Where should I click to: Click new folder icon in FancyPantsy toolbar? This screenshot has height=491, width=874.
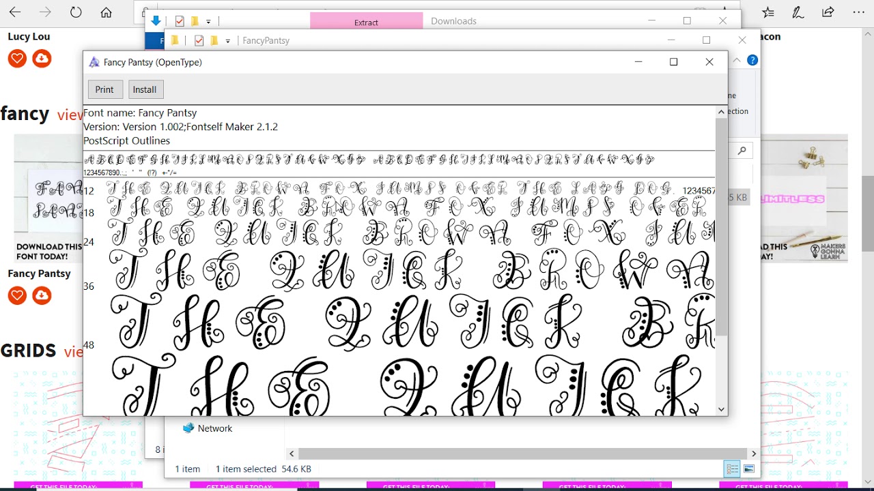[x=214, y=41]
